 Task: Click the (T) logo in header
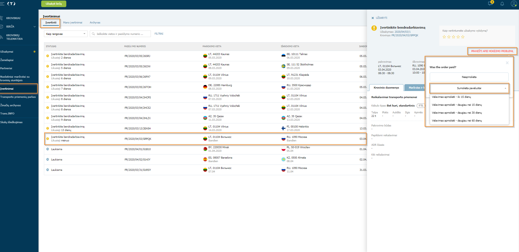click(x=11, y=4)
